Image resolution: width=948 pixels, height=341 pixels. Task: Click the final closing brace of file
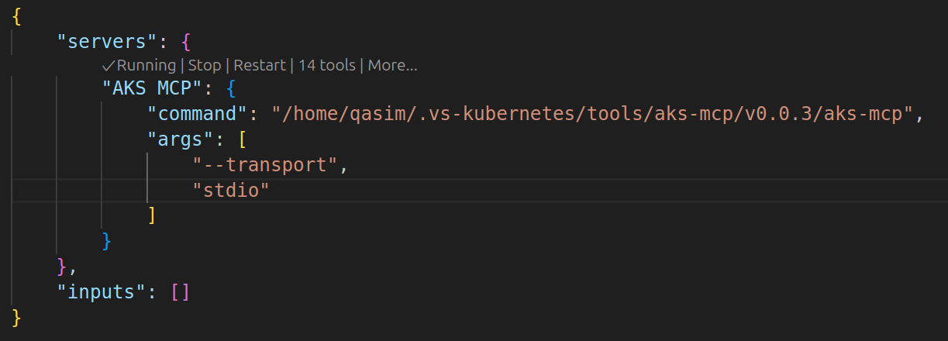[x=17, y=317]
